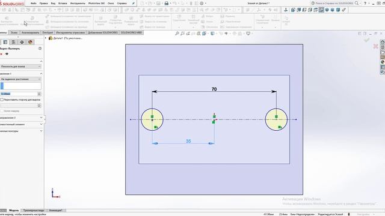
Task: Toggle detailed preview eye icon
Action: click(7, 54)
